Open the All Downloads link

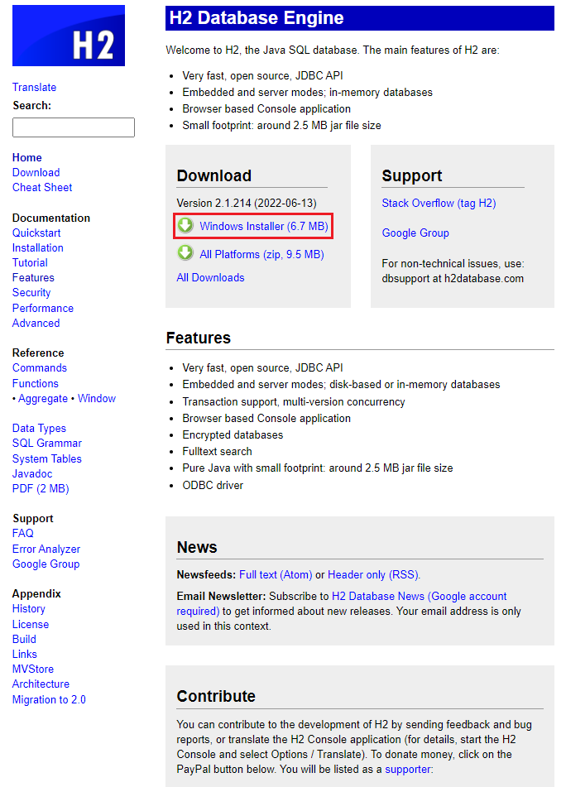coord(210,277)
